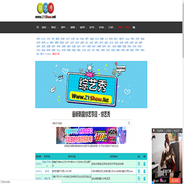This screenshot has height=184, width=184.
Task: Click orange icon in floating ad's top bar
Action: tap(154, 130)
